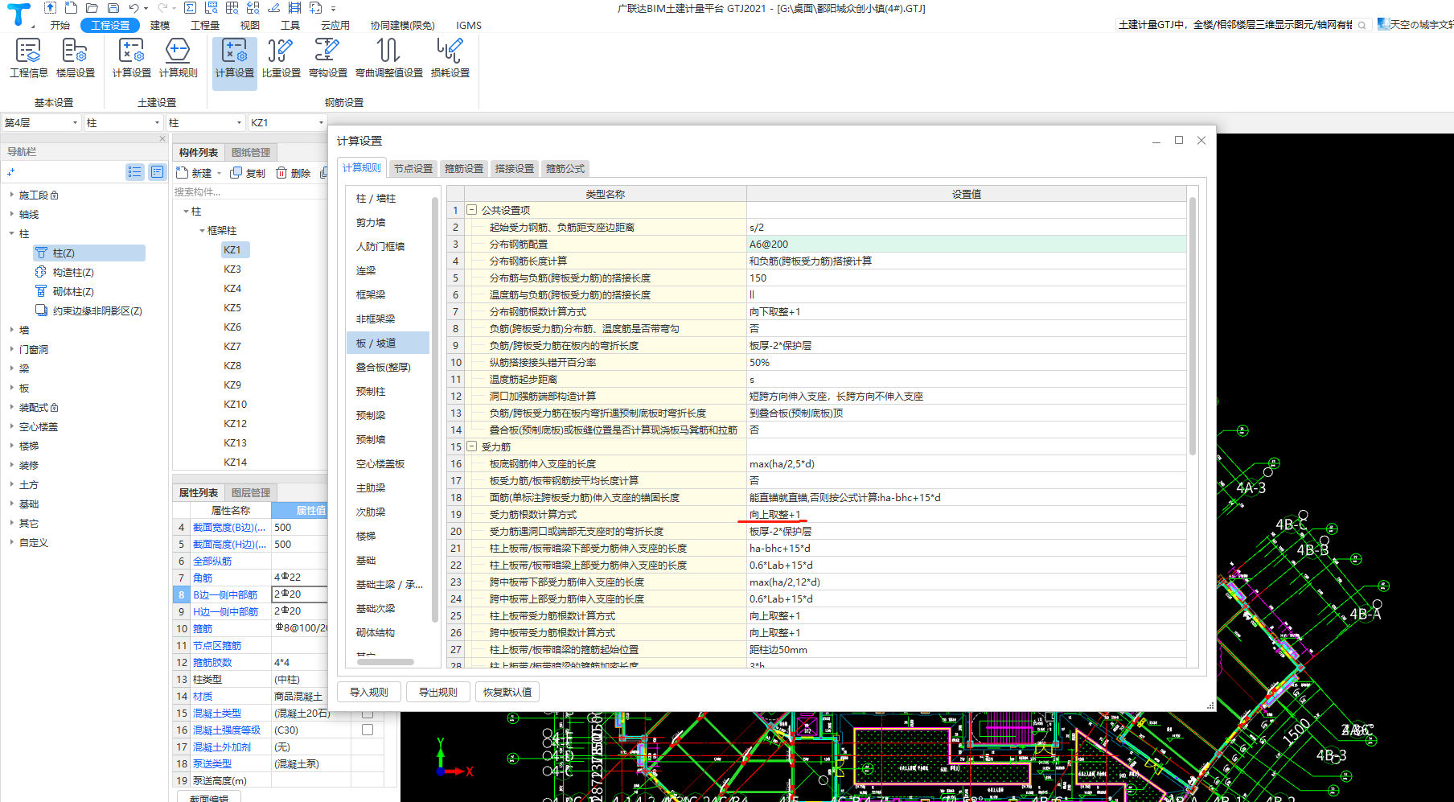Click the 柱(Z) column icon in navigation

(41, 253)
